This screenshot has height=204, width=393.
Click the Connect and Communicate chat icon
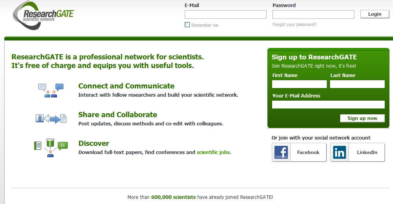(51, 90)
